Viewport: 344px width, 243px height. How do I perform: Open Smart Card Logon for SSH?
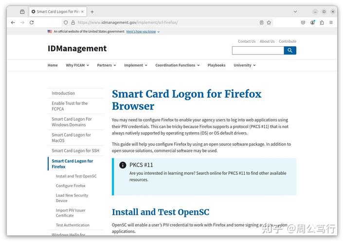pos(76,151)
